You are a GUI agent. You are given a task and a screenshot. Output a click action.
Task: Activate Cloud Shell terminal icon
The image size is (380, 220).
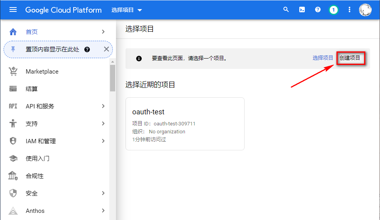pos(302,9)
